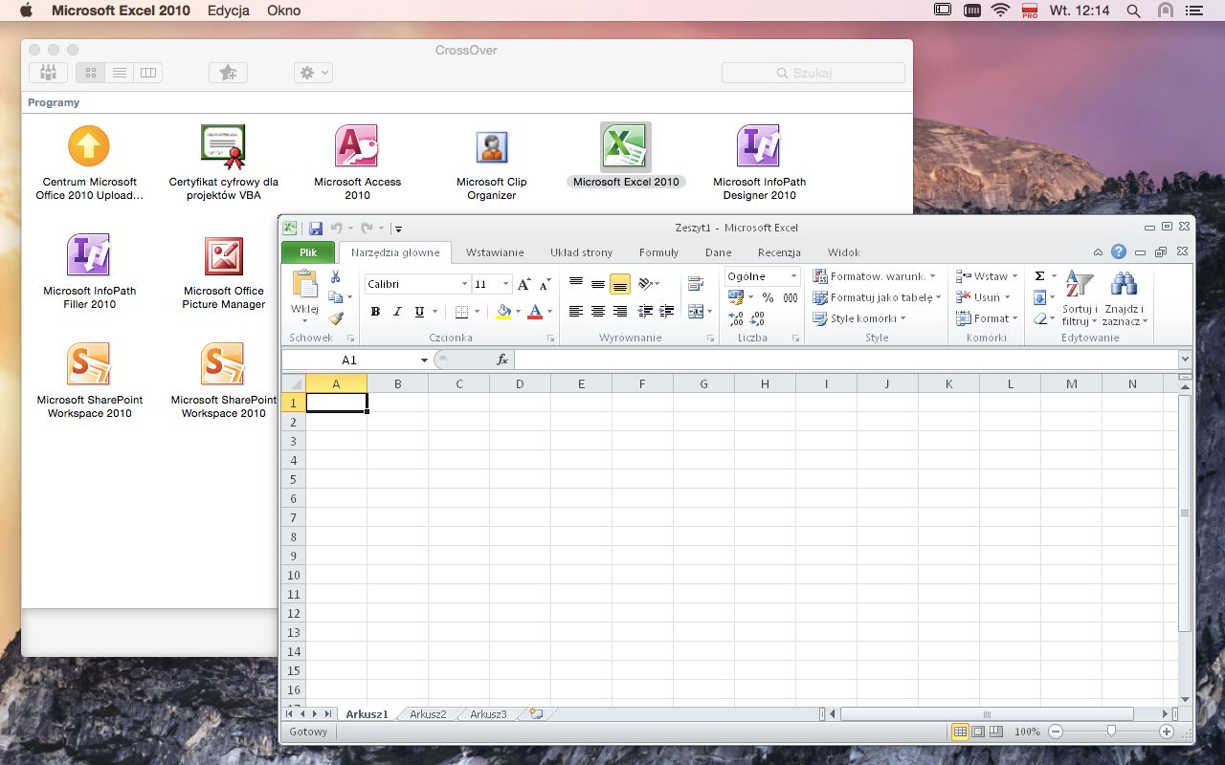This screenshot has width=1225, height=765.
Task: Switch to the Wstawianie tab
Action: click(495, 252)
